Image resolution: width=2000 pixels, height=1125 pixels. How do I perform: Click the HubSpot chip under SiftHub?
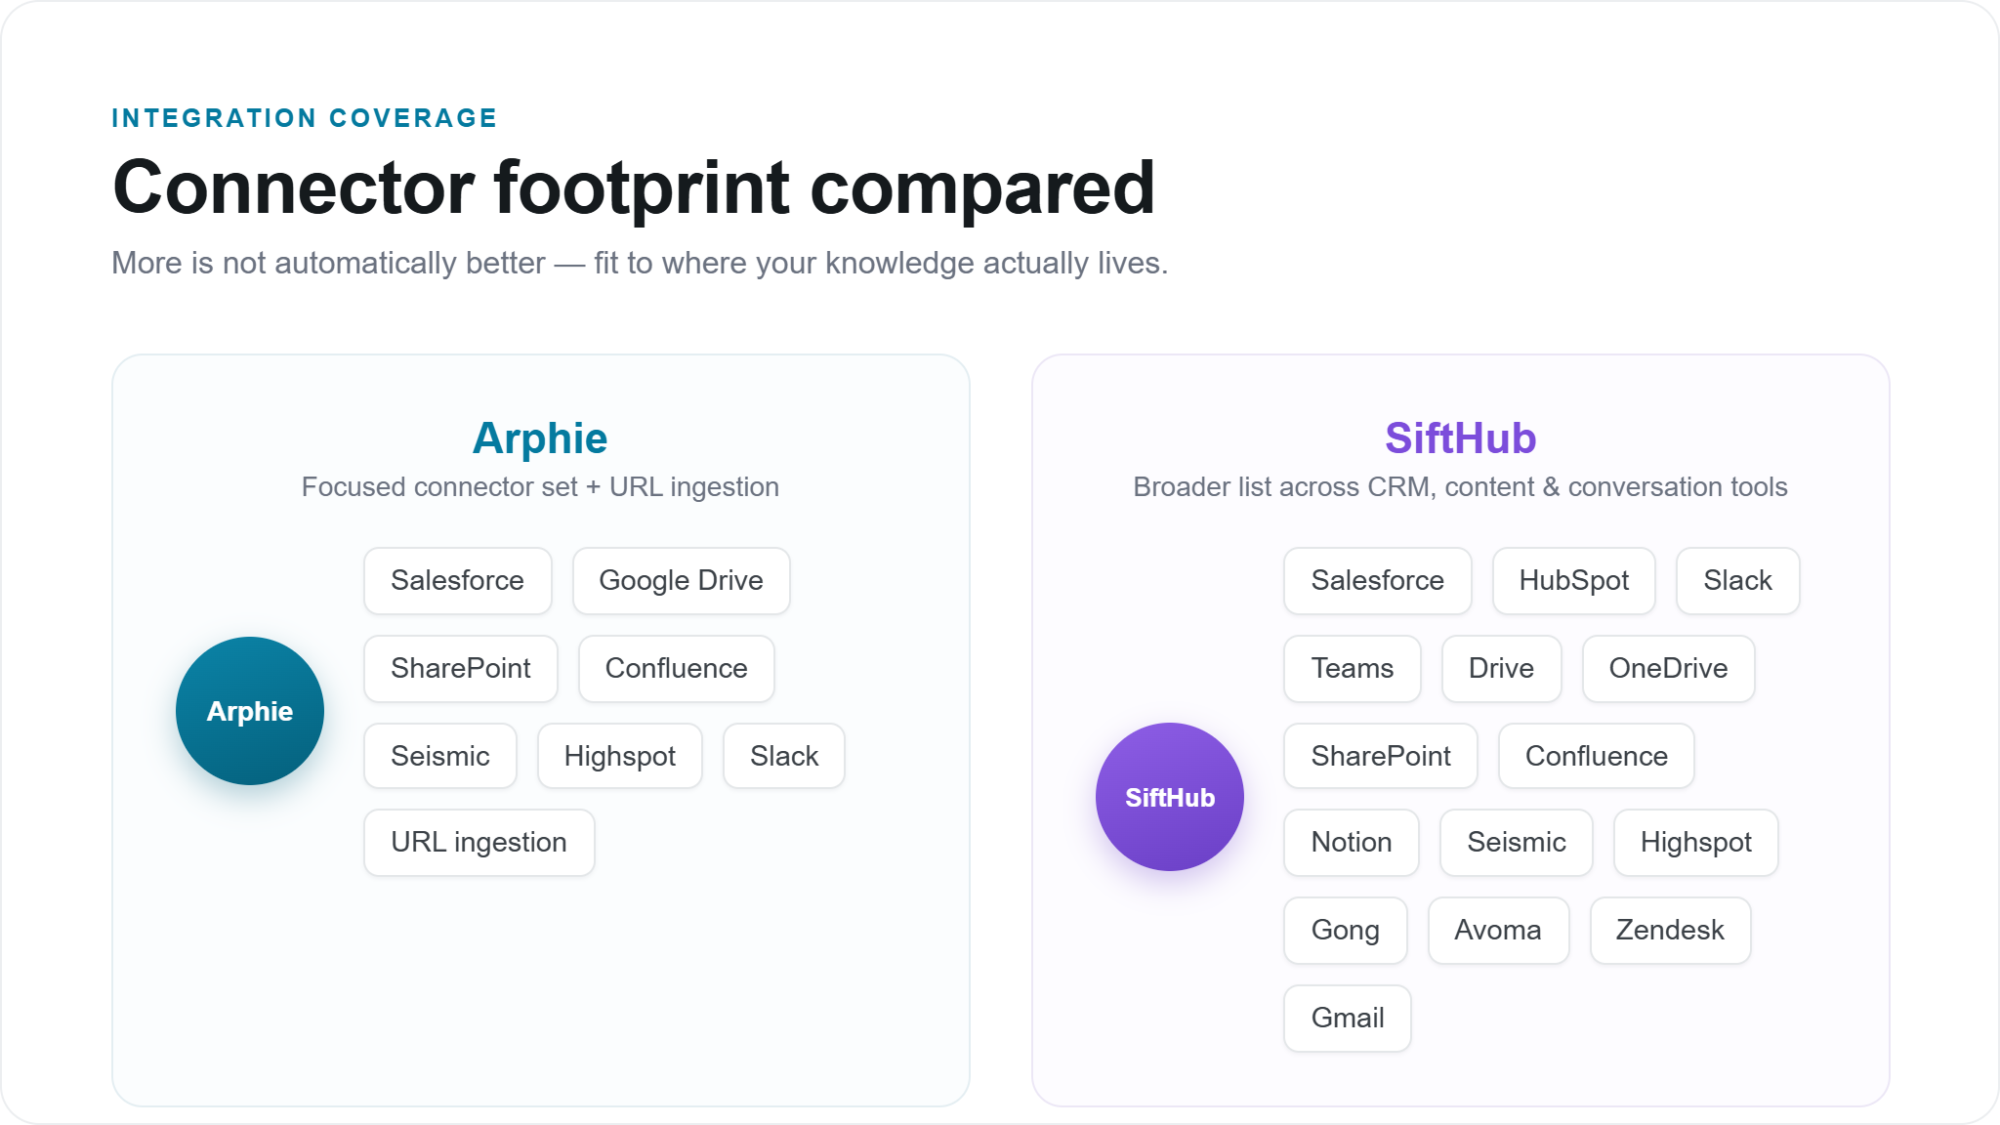[1574, 581]
